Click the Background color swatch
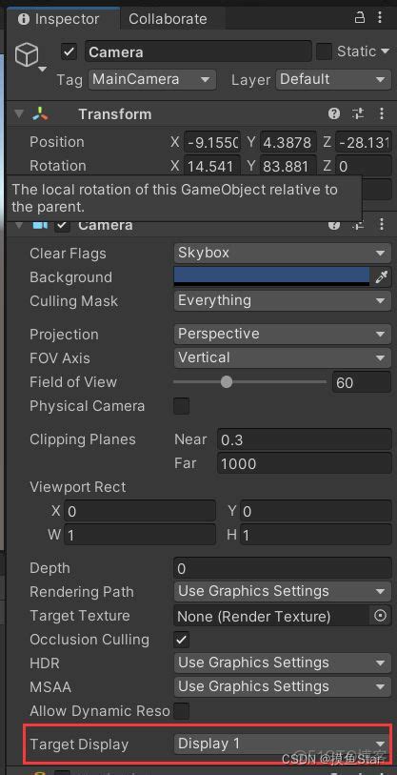Viewport: 397px width, 775px height. [271, 276]
